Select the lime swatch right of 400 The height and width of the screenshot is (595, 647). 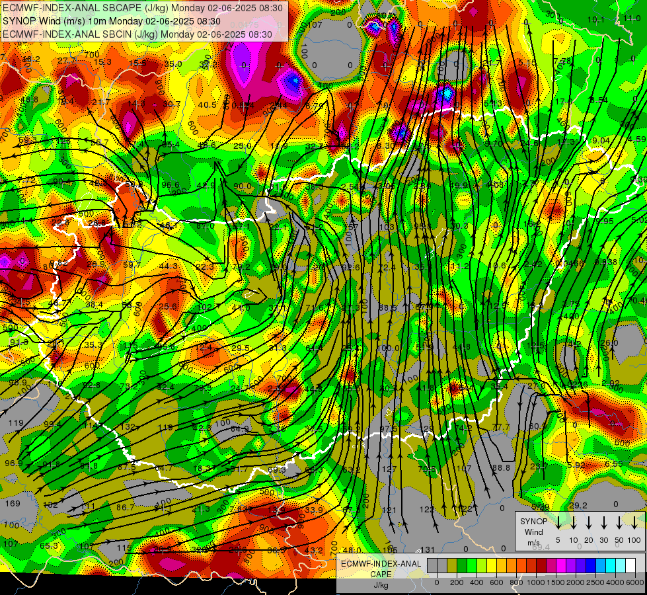click(x=482, y=566)
